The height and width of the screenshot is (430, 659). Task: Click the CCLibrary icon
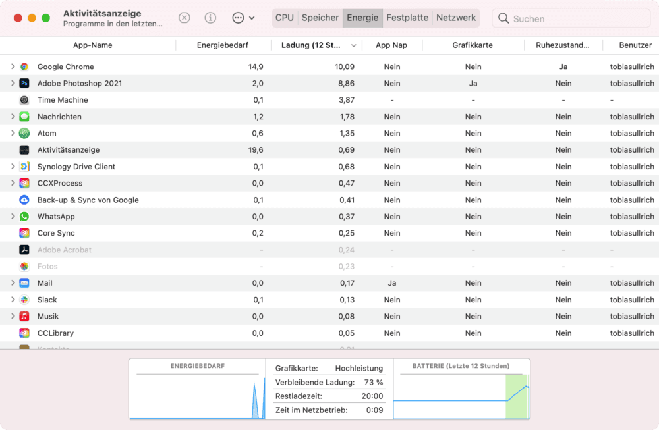pyautogui.click(x=24, y=333)
